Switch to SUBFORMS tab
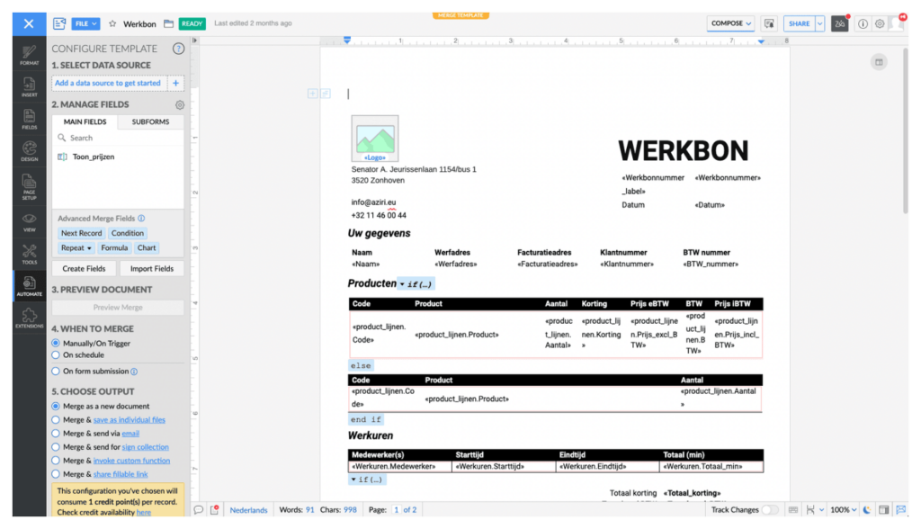Screen dimensions: 921x529 pos(150,121)
